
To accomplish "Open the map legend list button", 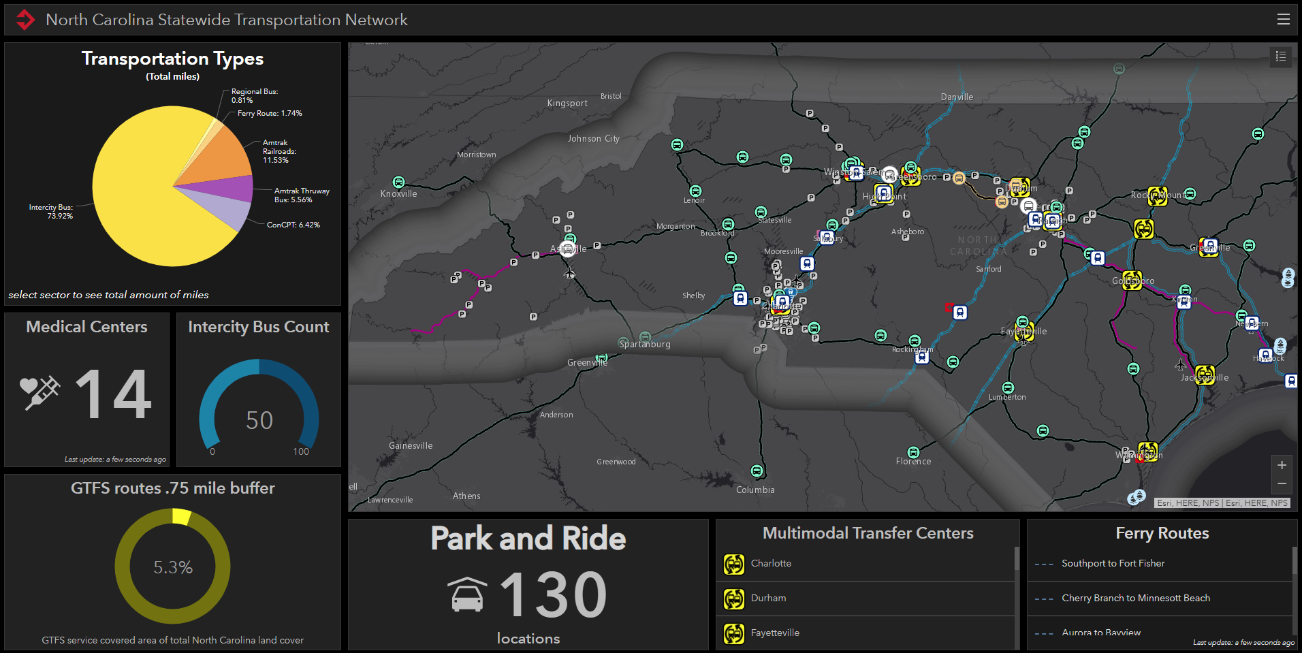I will coord(1281,57).
